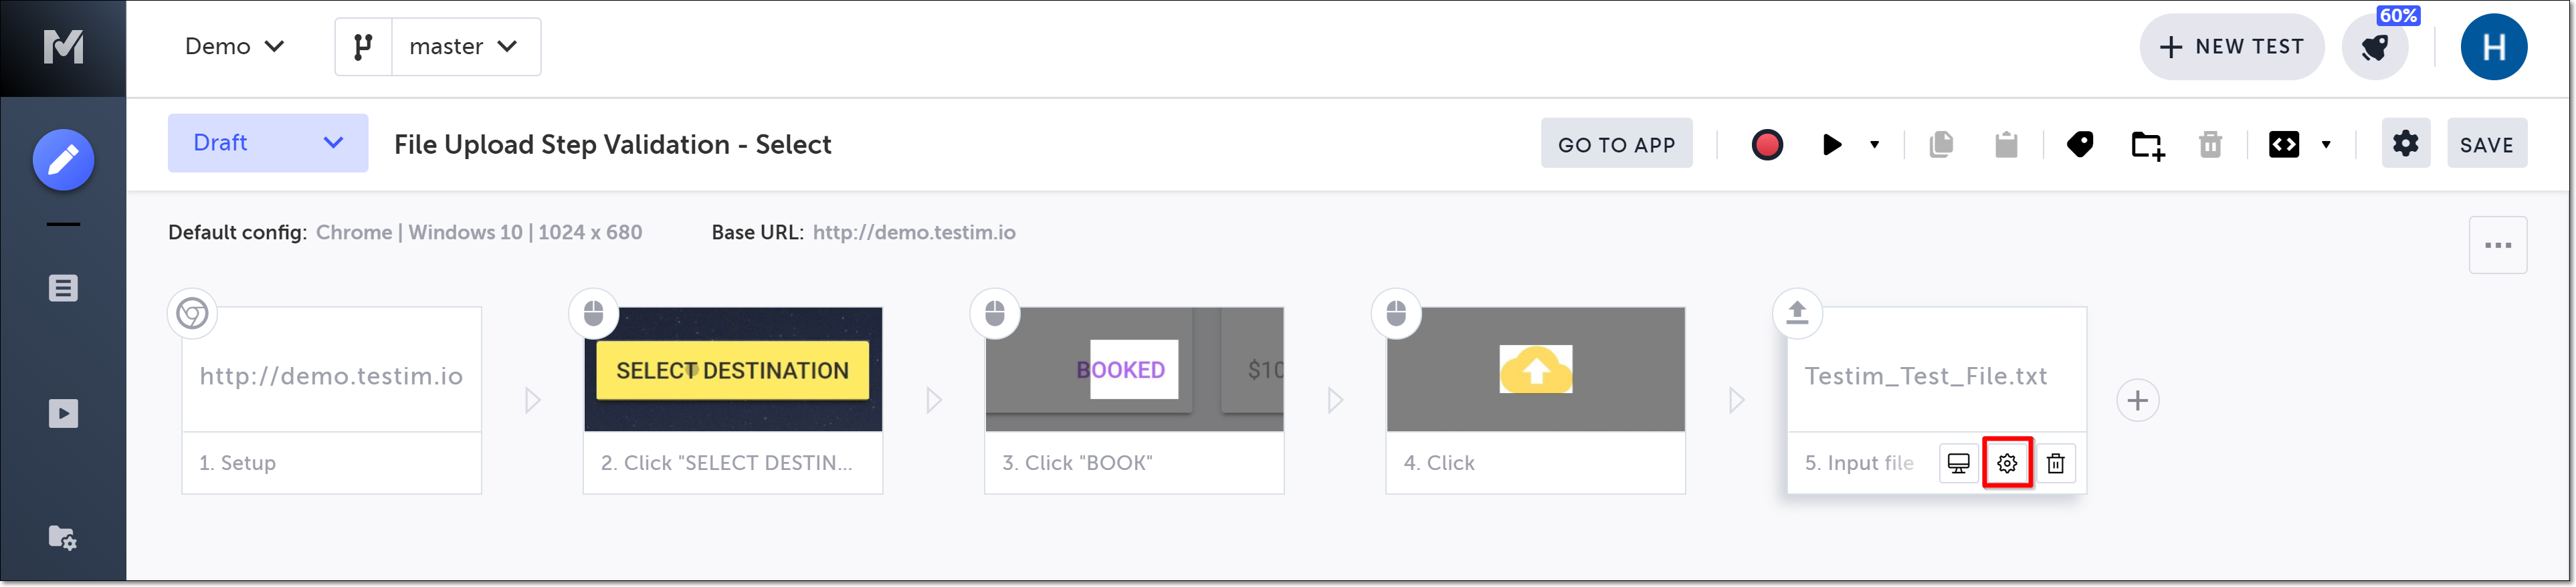
Task: Delete the Input file step
Action: (x=2055, y=463)
